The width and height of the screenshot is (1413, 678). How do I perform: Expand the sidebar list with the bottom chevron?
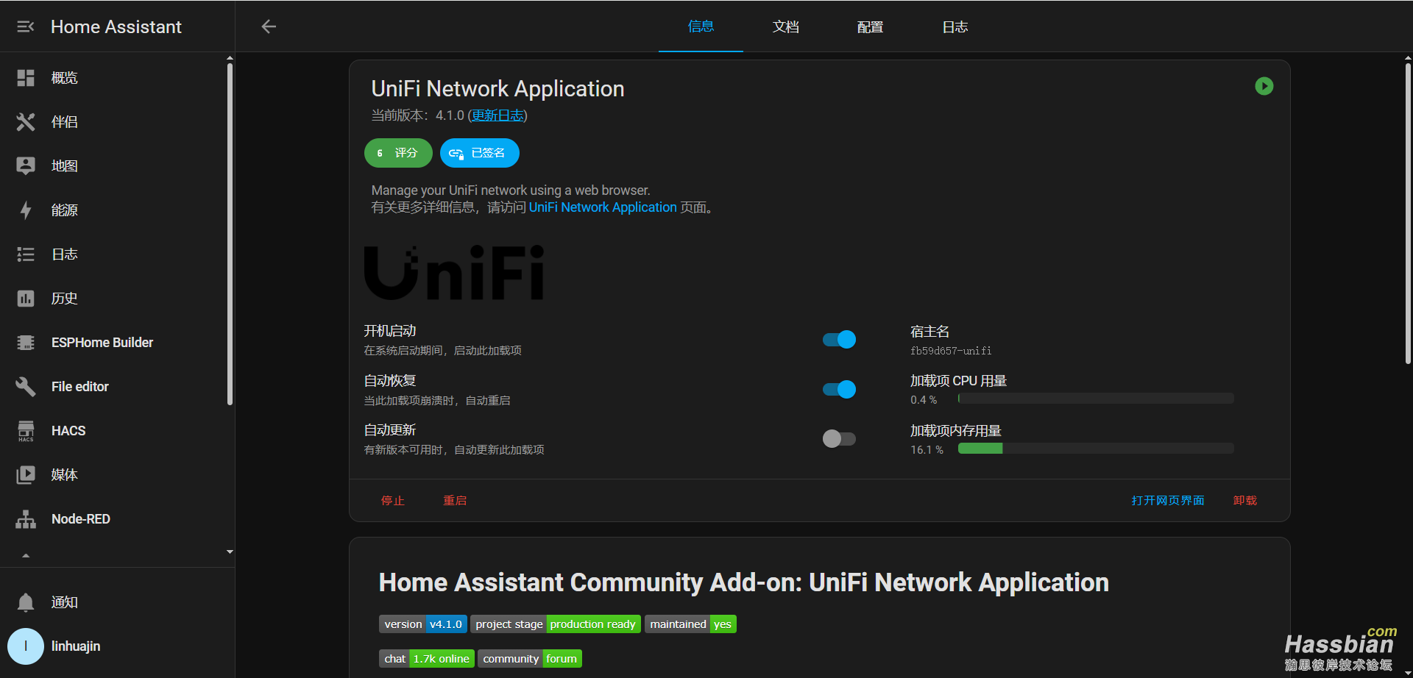[x=26, y=556]
